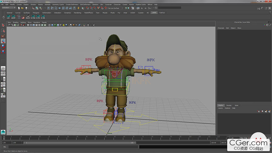Toggle the No Live Surface field
The image size is (272, 153).
tap(113, 8)
